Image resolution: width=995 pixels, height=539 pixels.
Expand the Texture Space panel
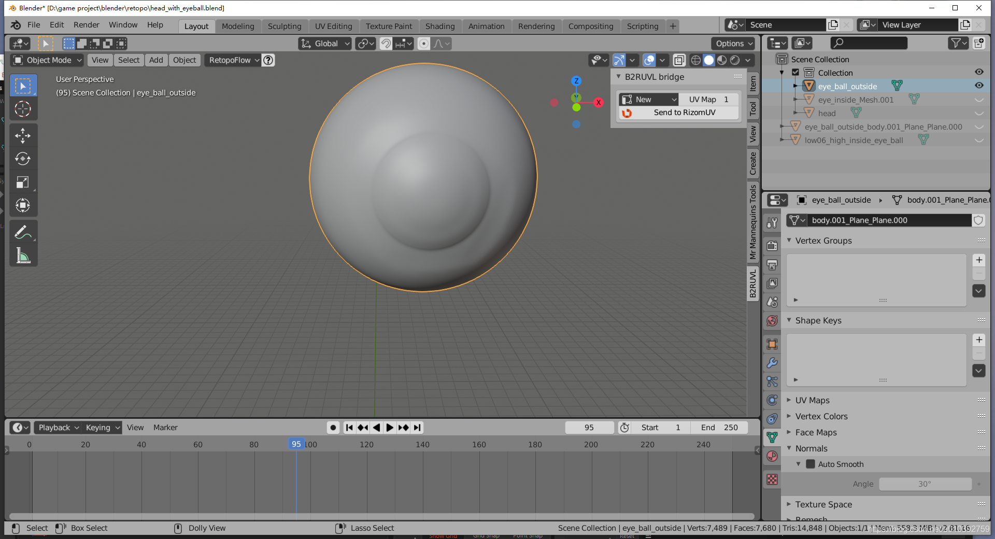click(823, 504)
